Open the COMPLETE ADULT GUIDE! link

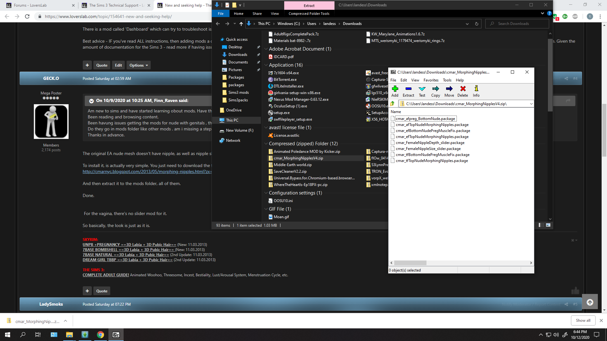tap(106, 275)
